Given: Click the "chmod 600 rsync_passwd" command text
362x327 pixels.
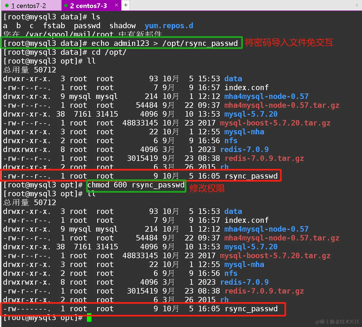Looking at the screenshot, I should (x=136, y=185).
